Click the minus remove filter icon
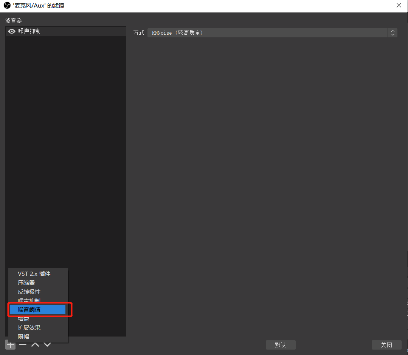This screenshot has height=355, width=408. [x=23, y=345]
